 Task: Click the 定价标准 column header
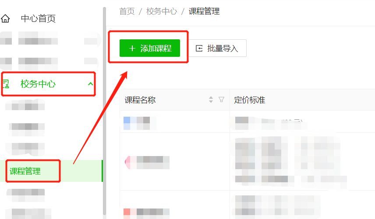249,100
